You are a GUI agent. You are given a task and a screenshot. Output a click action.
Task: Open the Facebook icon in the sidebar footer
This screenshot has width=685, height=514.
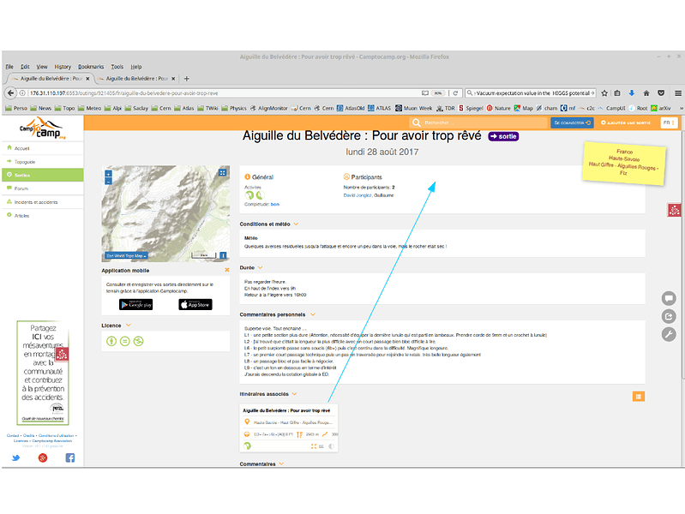(x=70, y=457)
